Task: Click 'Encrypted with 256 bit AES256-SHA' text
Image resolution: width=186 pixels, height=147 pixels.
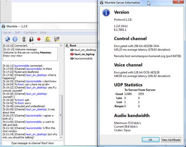Action: coord(137,46)
